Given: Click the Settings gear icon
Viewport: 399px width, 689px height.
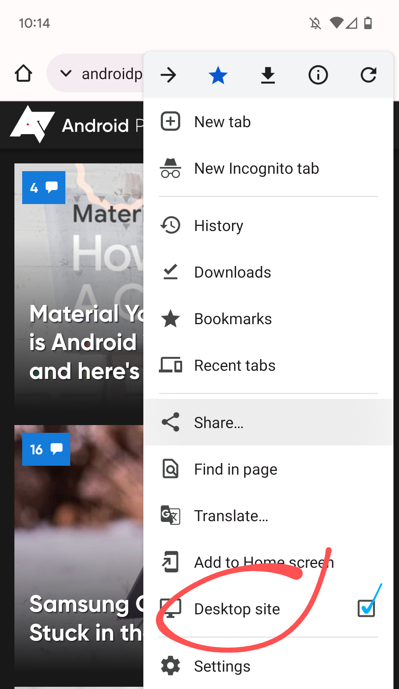Looking at the screenshot, I should pyautogui.click(x=170, y=666).
